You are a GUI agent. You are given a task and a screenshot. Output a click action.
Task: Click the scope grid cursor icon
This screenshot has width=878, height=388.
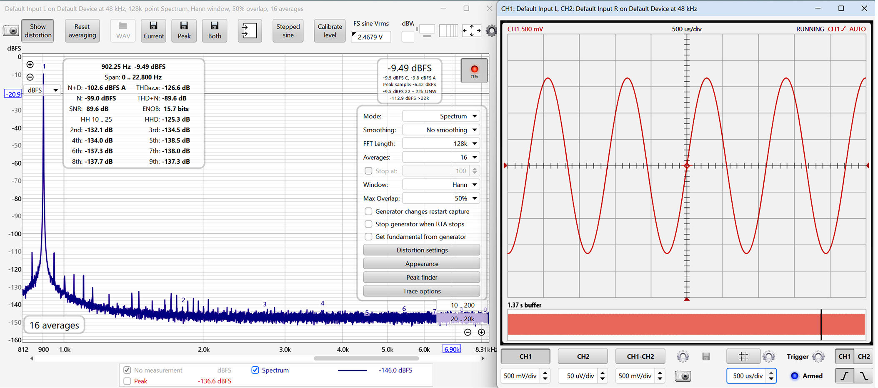coord(743,356)
